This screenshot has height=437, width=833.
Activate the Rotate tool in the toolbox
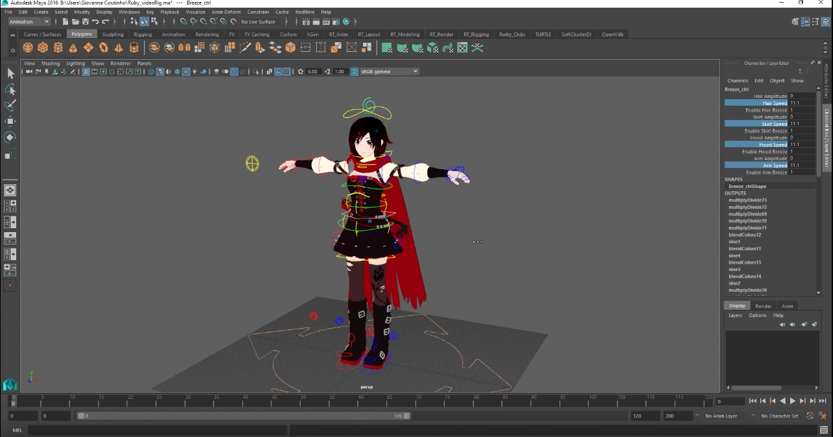point(10,137)
